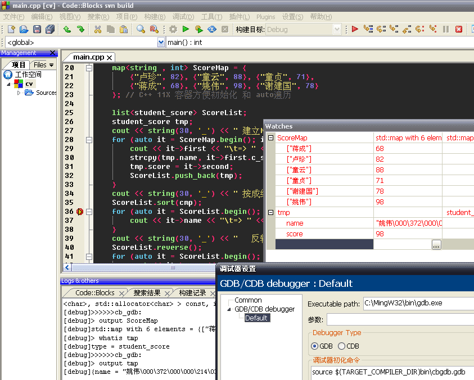Image resolution: width=474 pixels, height=380 pixels.
Task: Click the Undo arrow icon
Action: pyautogui.click(x=67, y=29)
